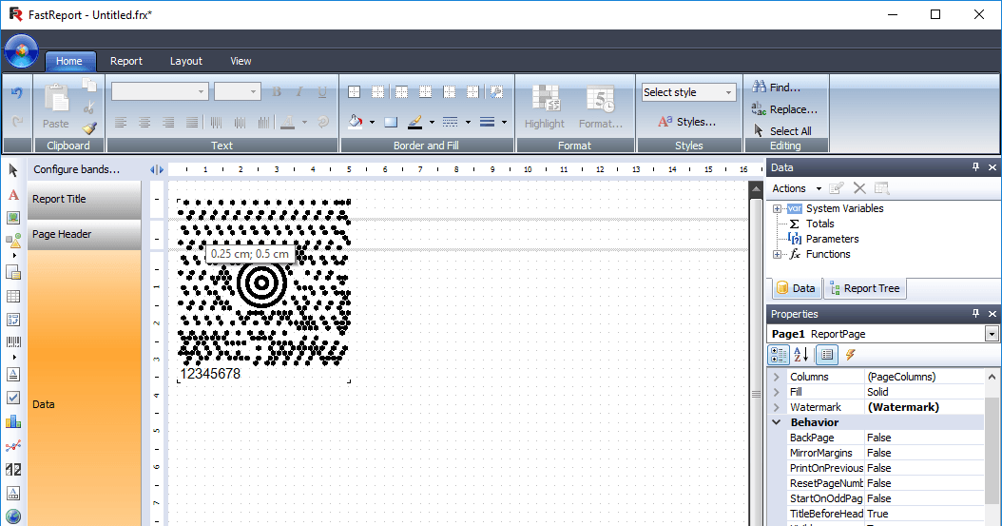1002x526 pixels.
Task: Open the Layout ribbon tab
Action: click(x=186, y=62)
